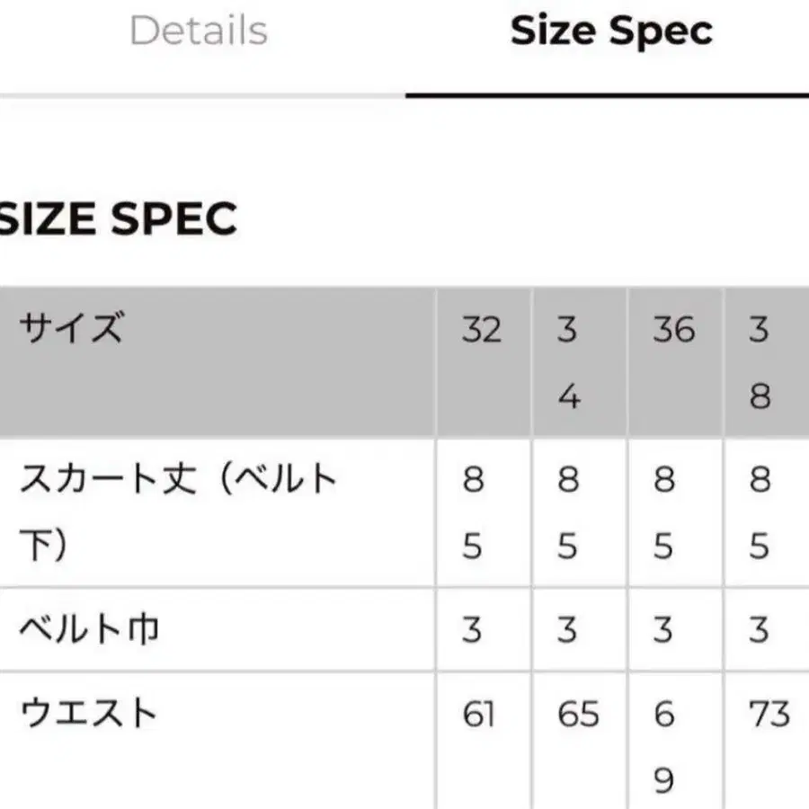Select the ウエスト row label
This screenshot has width=809, height=809.
point(89,713)
